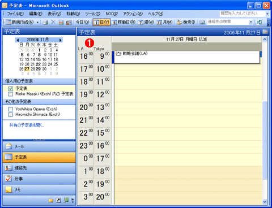Toggle Rieko Masaki (Exch) calendar checkbox
272x208 pixels.
click(x=11, y=94)
